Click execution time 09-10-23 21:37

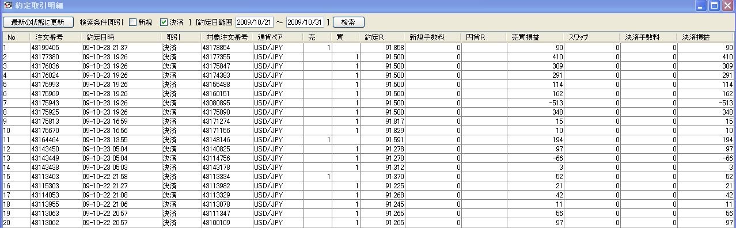coord(105,47)
